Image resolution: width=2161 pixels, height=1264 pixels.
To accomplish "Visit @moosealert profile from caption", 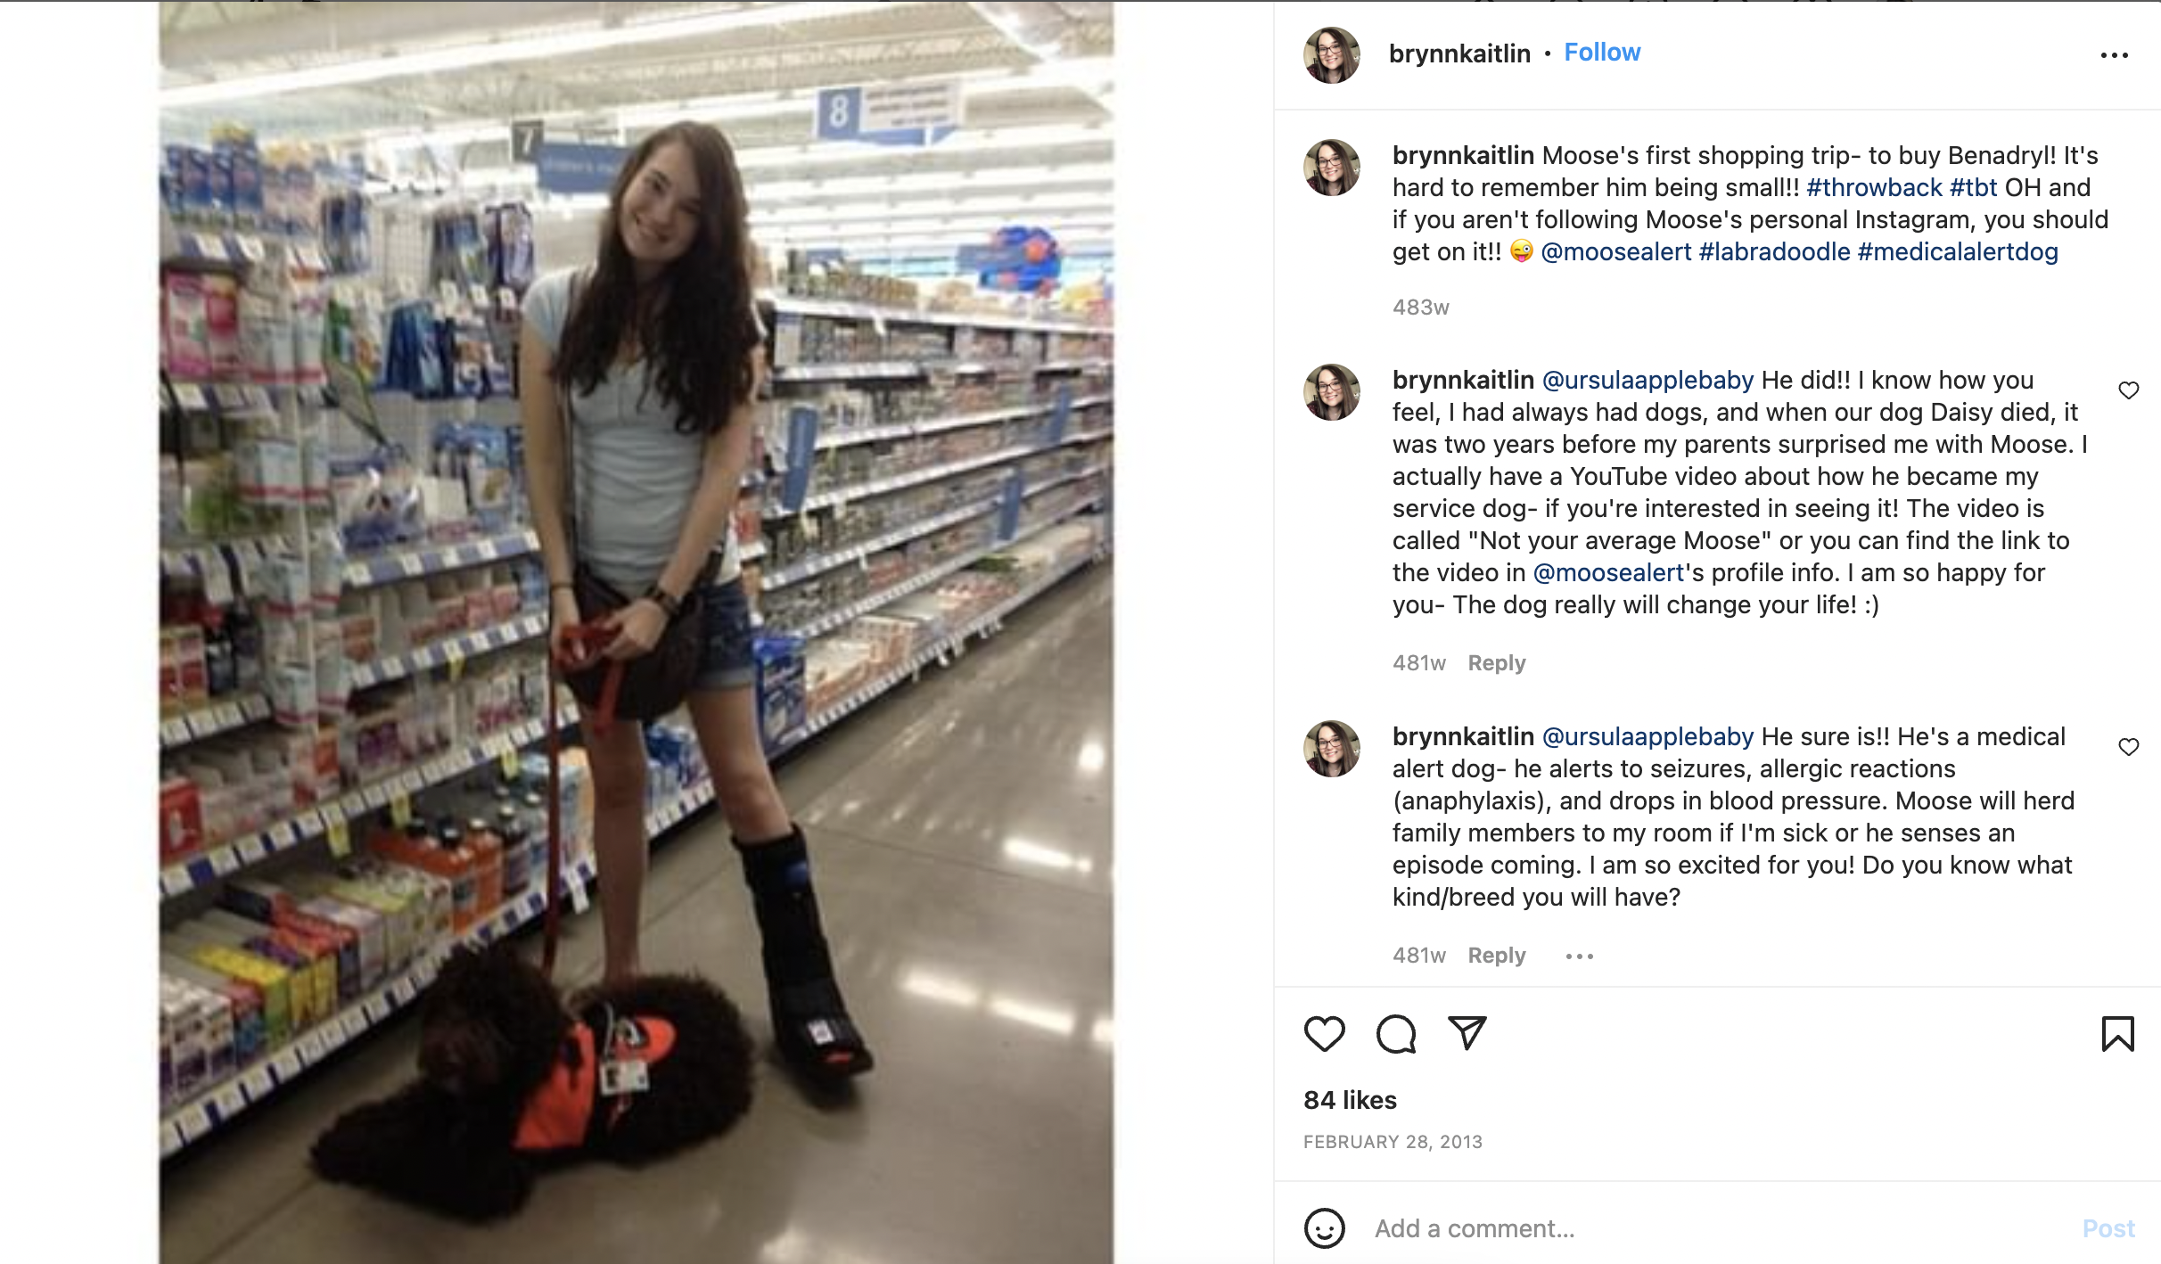I will point(1615,251).
